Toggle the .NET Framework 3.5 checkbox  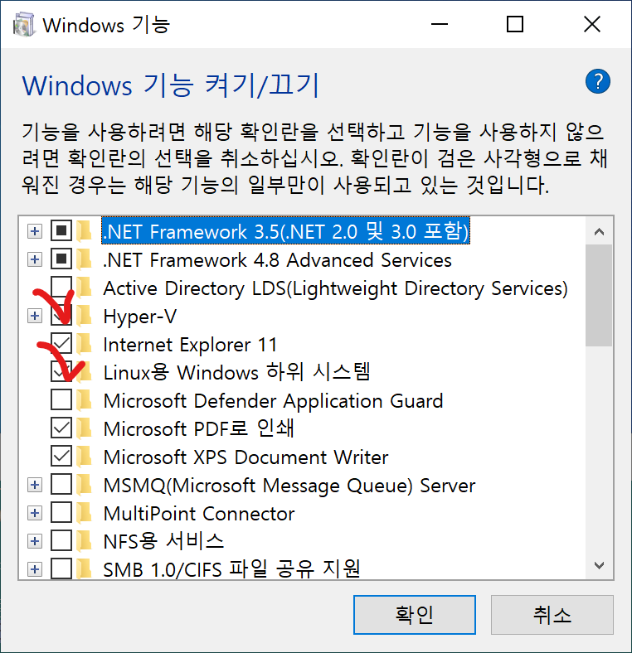click(61, 230)
